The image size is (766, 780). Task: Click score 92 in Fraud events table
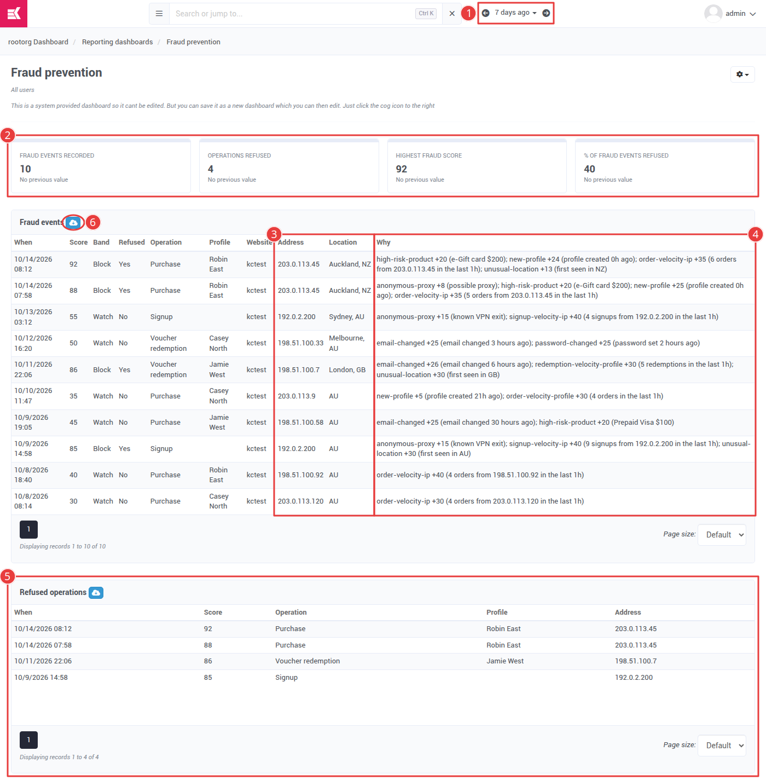point(73,264)
